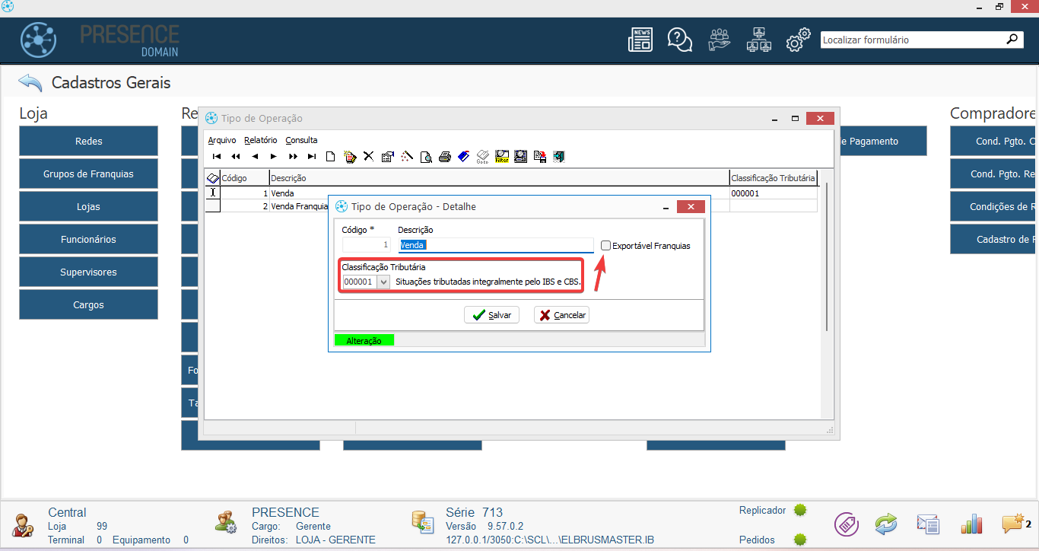Click the back arrow beside Cadastros Gerais
Screen dimensions: 1039x551
pyautogui.click(x=30, y=82)
